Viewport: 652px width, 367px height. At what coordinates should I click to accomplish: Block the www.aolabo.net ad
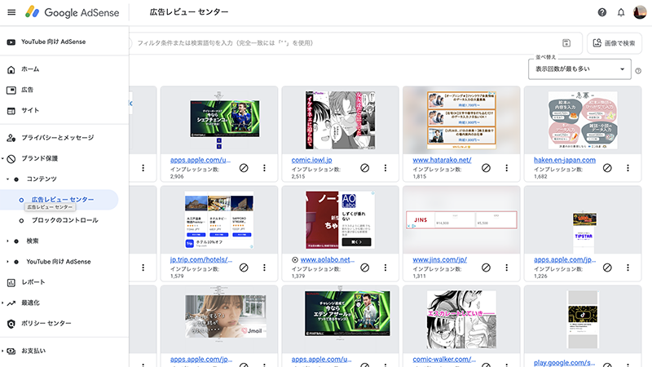click(364, 268)
